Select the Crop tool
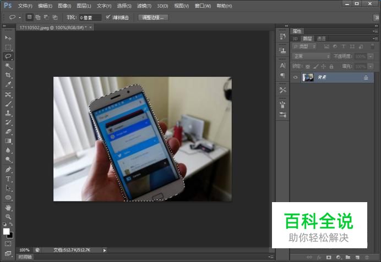The height and width of the screenshot is (262, 381). click(8, 75)
